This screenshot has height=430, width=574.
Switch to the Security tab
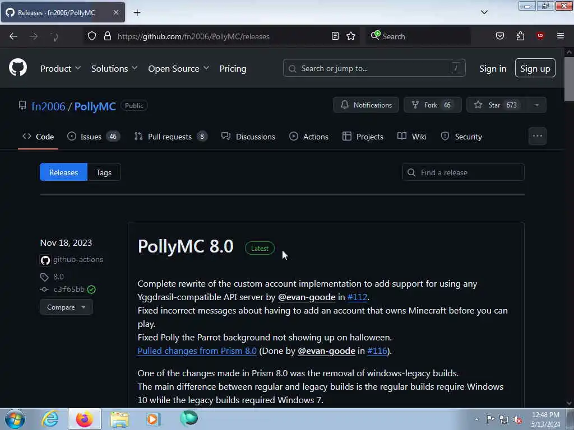[x=461, y=137]
